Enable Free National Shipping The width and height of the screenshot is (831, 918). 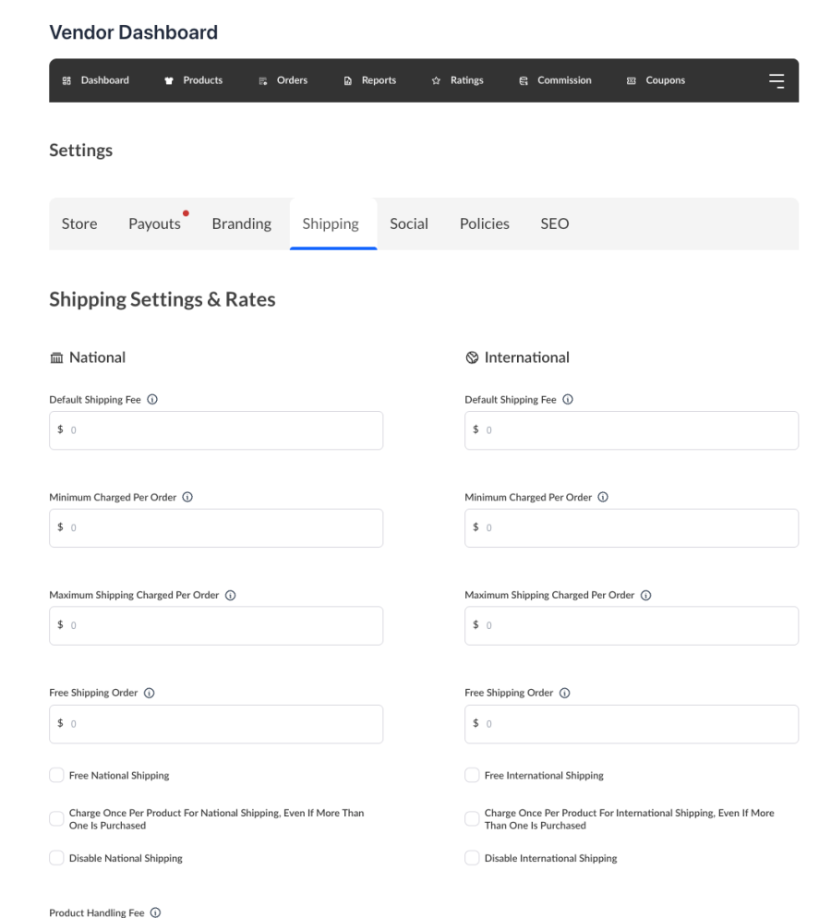[56, 775]
